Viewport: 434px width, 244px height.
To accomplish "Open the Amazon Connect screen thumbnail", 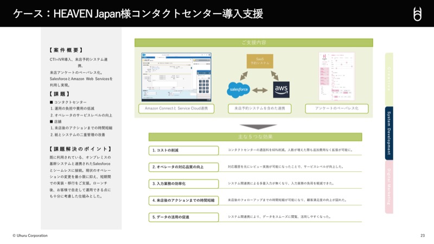I will point(176,77).
